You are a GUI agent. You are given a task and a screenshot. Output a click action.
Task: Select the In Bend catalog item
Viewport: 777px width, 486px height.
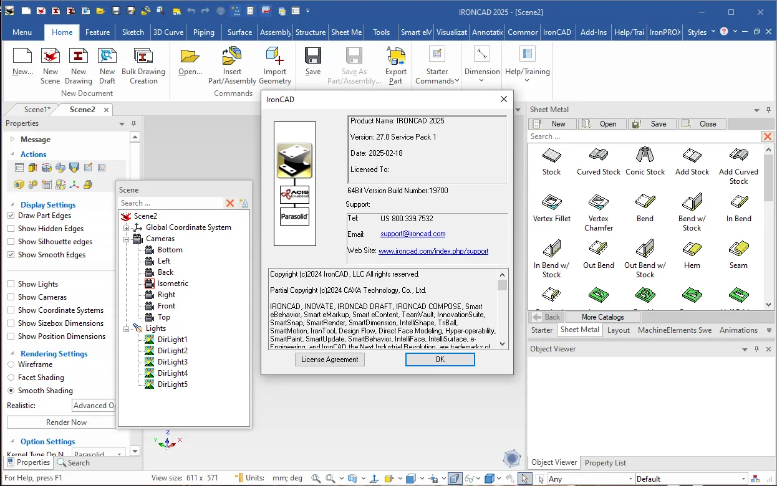click(x=738, y=207)
